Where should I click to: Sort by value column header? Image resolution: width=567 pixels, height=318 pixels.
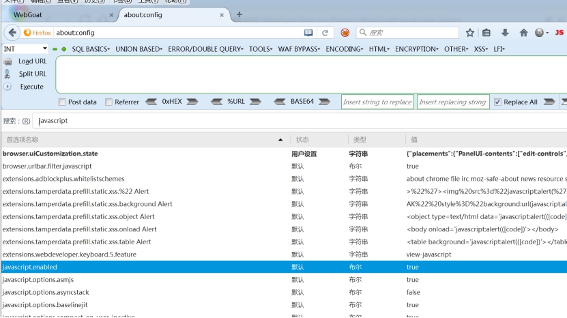tap(486, 140)
